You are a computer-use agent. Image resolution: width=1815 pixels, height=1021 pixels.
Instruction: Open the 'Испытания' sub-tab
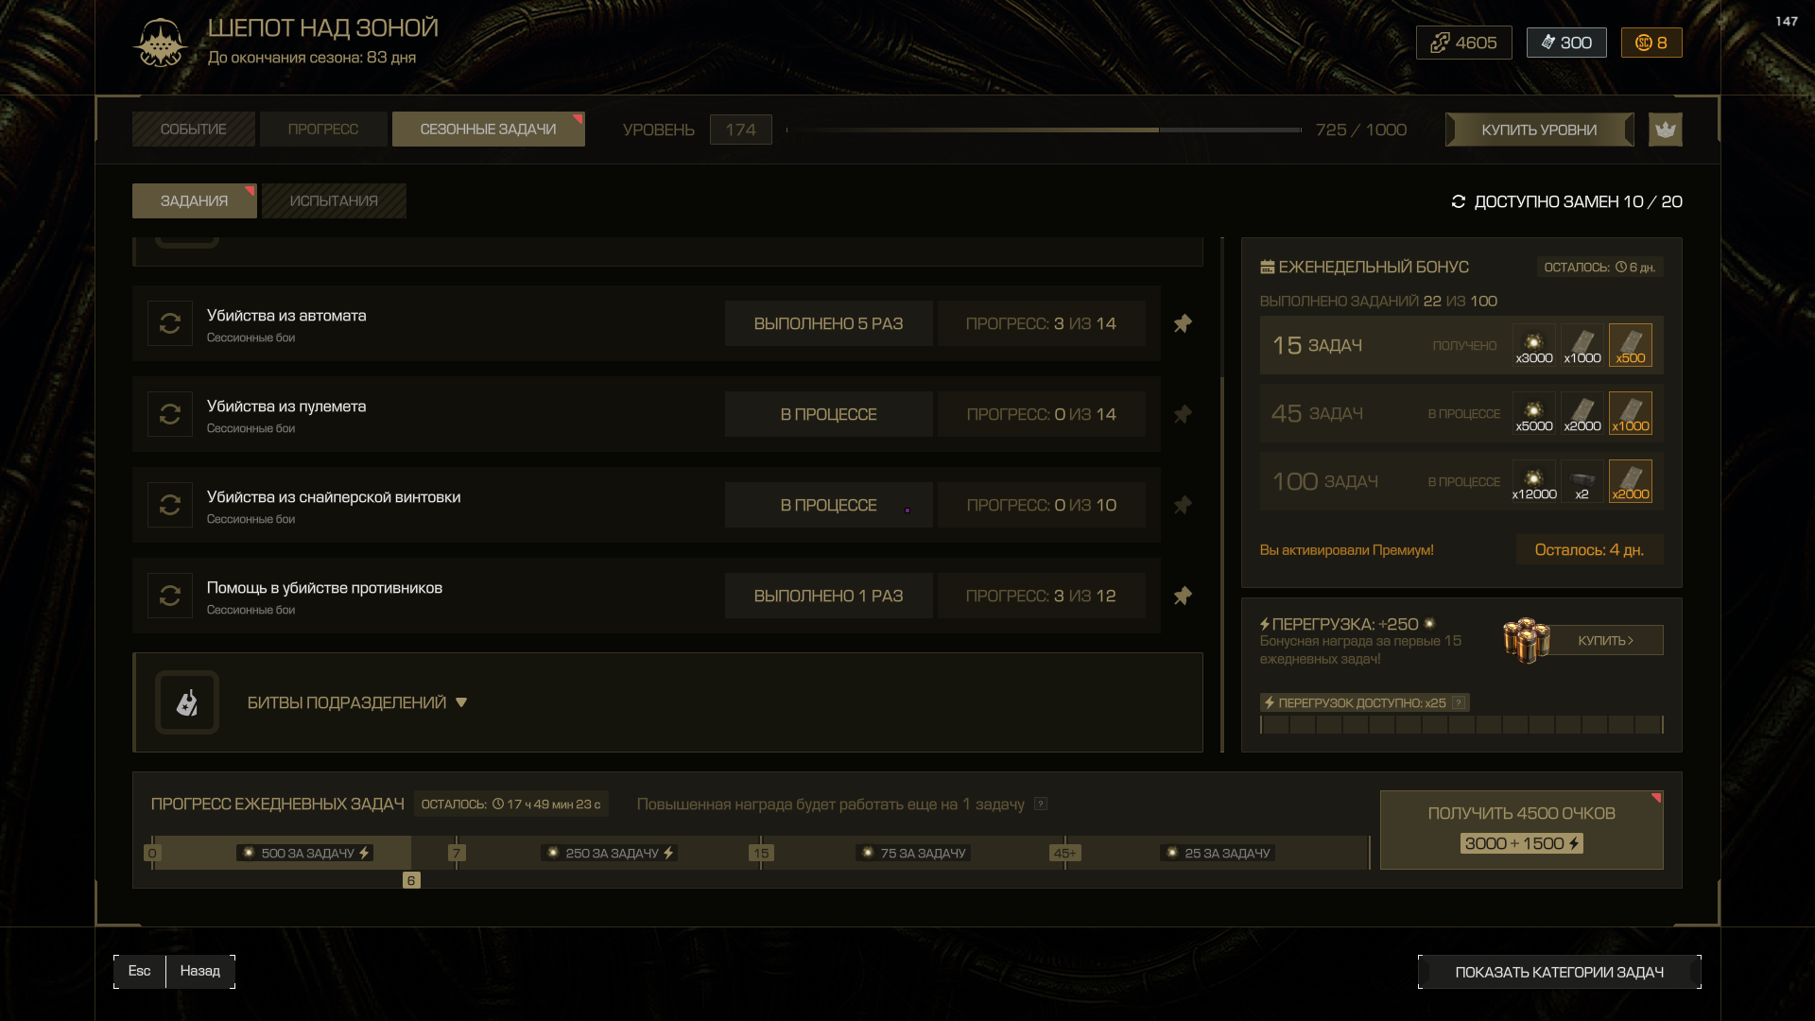click(334, 200)
